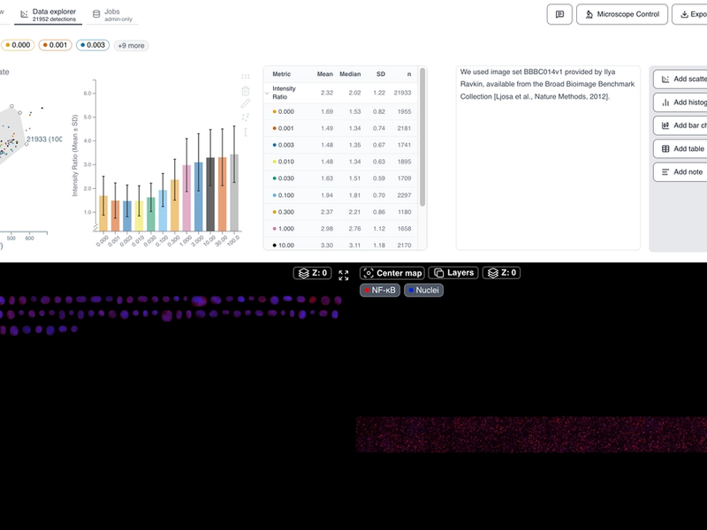This screenshot has height=530, width=707.
Task: Click the Export button
Action: pyautogui.click(x=690, y=14)
